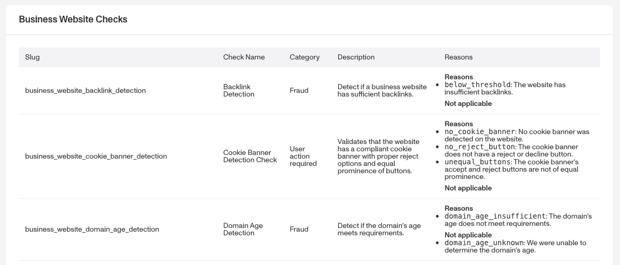
Task: Click the Business Website Checks heading
Action: click(73, 20)
